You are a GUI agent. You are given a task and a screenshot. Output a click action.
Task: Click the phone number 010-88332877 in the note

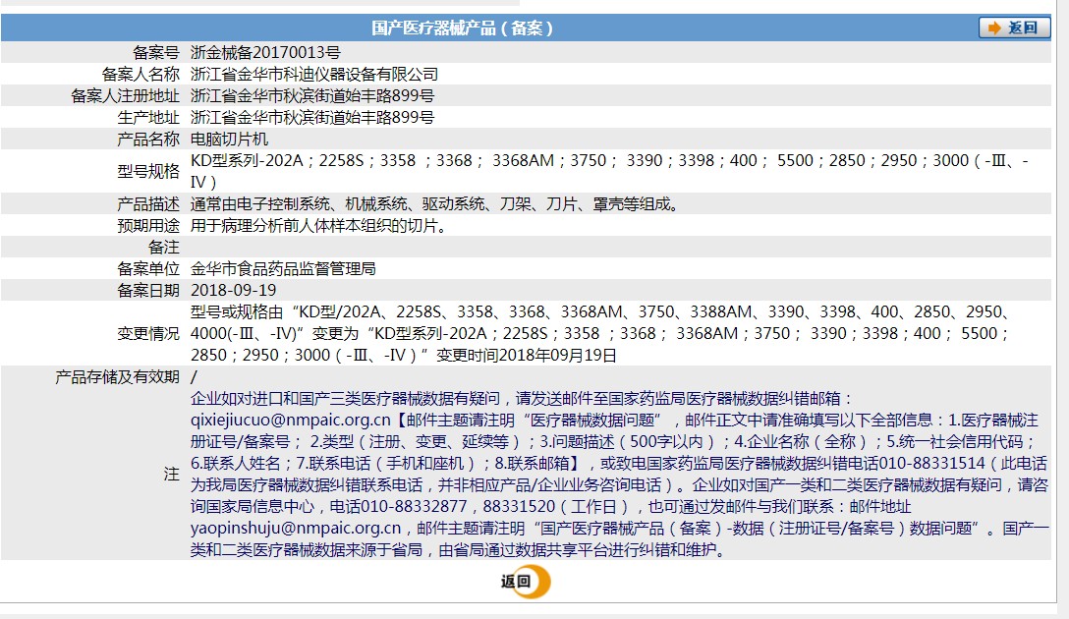pos(413,507)
